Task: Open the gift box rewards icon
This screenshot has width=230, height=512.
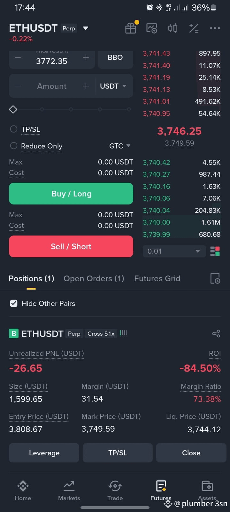Action: coord(131,28)
